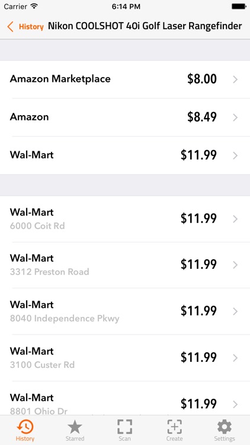Tap the Starred tab label
The image size is (250, 445).
coord(75,438)
